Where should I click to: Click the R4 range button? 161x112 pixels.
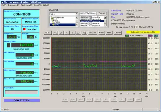(x=122, y=100)
